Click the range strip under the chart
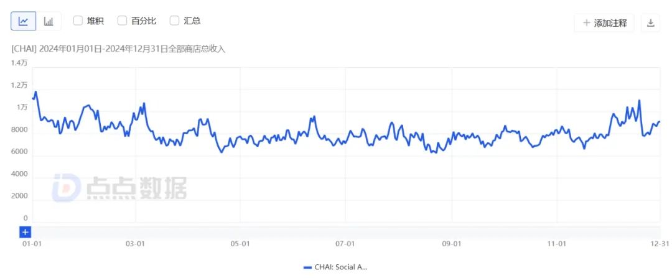Image resolution: width=672 pixels, height=278 pixels. (x=342, y=232)
